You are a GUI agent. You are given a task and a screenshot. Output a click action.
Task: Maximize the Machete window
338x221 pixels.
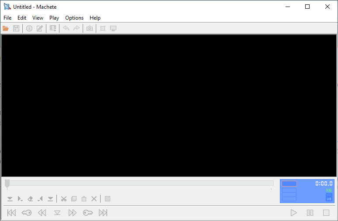coord(307,7)
